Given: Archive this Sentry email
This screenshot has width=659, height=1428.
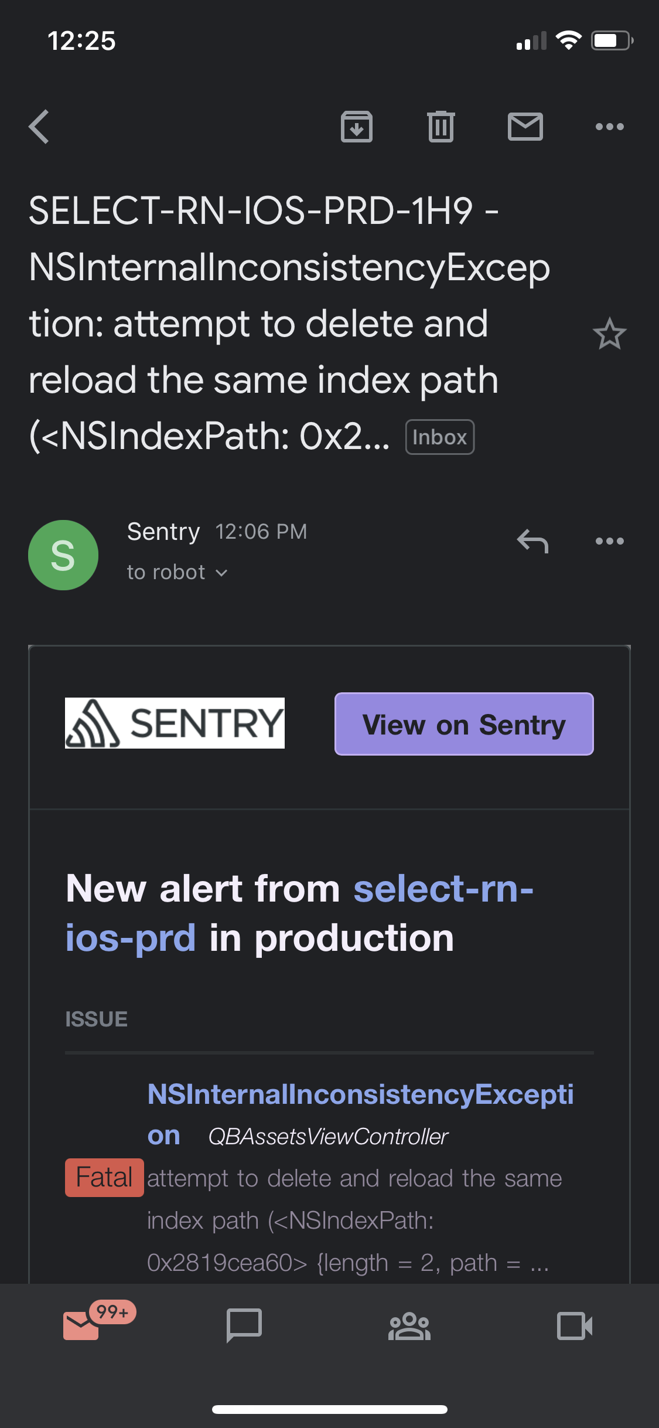Looking at the screenshot, I should 357,127.
